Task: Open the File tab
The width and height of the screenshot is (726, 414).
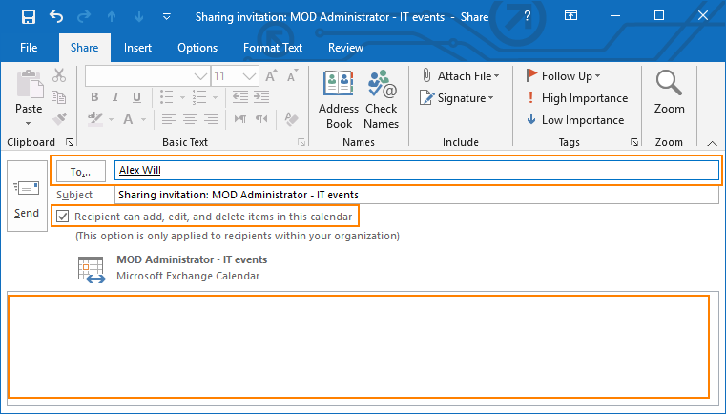Action: coord(29,48)
